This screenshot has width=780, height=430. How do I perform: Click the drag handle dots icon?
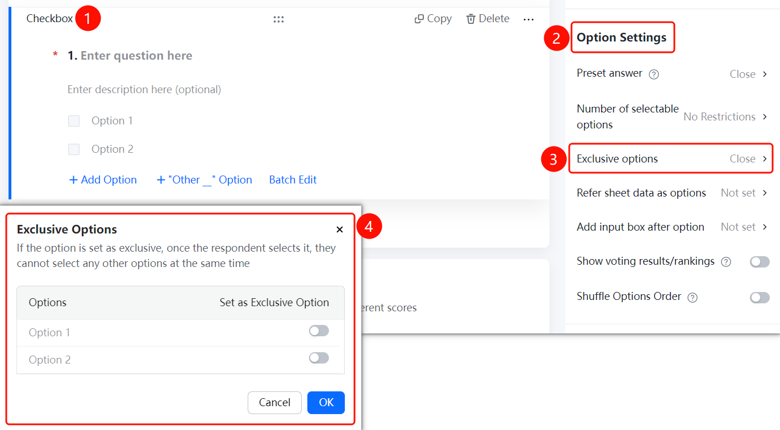coord(278,19)
